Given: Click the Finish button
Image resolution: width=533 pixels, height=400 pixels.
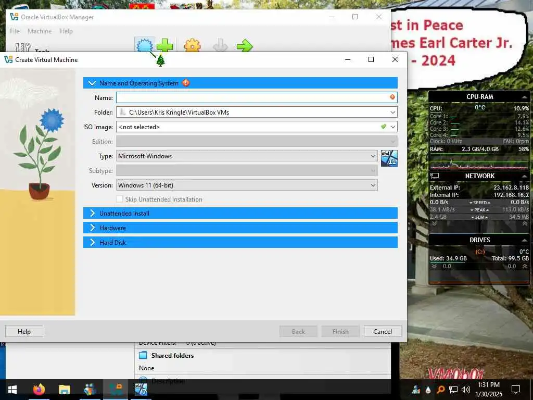Looking at the screenshot, I should tap(340, 331).
